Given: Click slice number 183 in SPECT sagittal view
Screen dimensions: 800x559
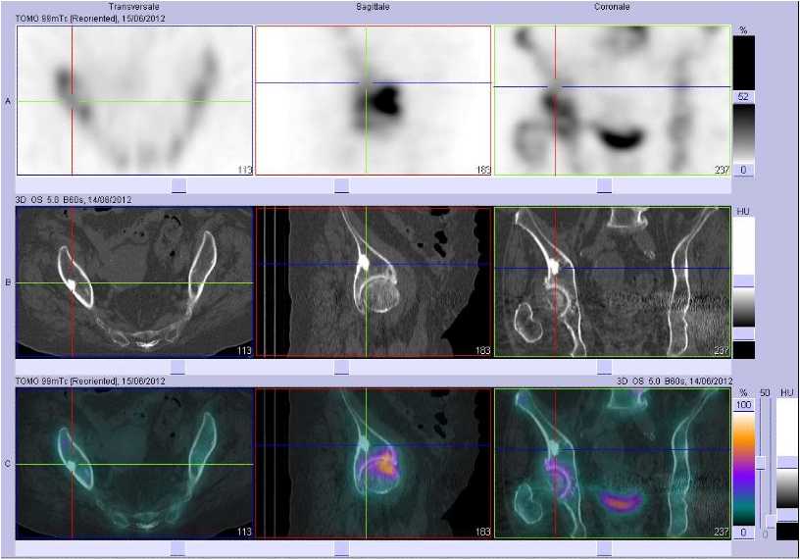Looking at the screenshot, I should click(483, 170).
